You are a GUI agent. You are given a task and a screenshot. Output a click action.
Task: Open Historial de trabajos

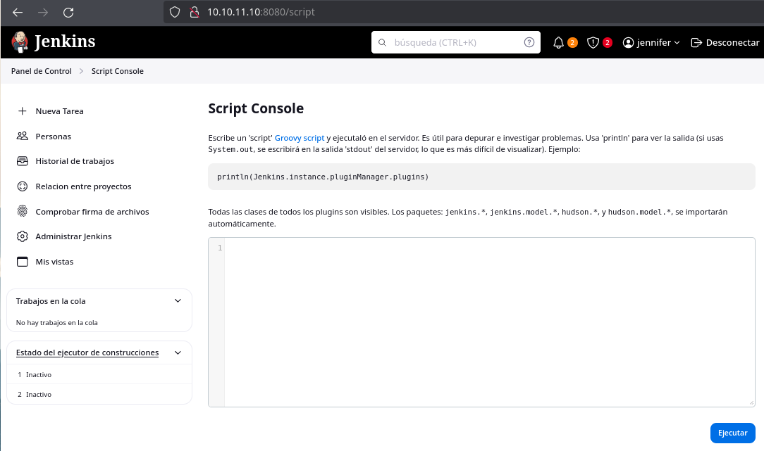point(75,161)
